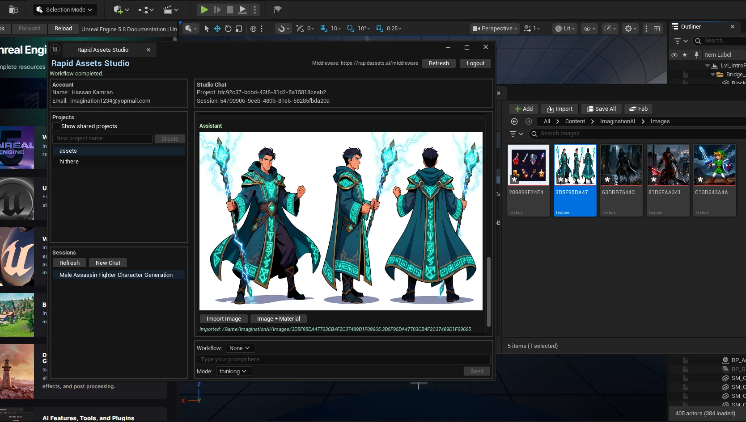Image resolution: width=746 pixels, height=422 pixels.
Task: Open Male Assassin Fighter Character Generation session
Action: click(x=119, y=275)
